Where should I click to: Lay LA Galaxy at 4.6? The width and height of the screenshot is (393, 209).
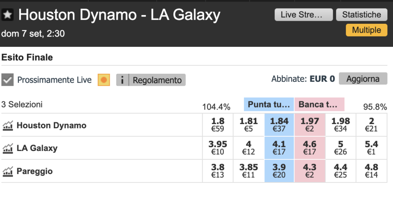[x=310, y=148]
